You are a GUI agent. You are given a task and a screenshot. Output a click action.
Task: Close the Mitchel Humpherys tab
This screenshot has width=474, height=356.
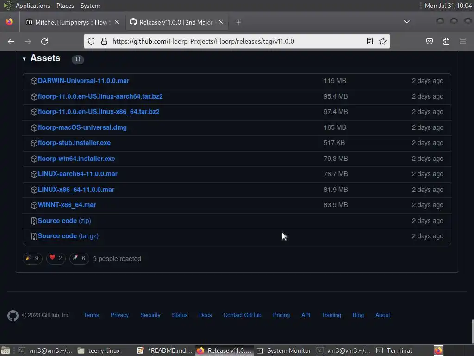117,22
